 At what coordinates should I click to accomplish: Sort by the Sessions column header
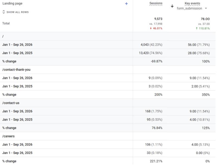[156, 3]
